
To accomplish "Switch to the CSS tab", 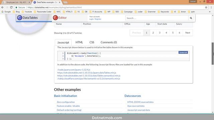I will click(x=92, y=42).
